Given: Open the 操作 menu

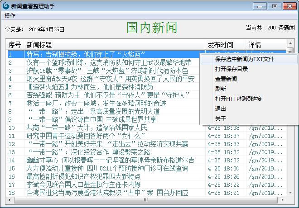Looking at the screenshot, I should click(x=10, y=16).
